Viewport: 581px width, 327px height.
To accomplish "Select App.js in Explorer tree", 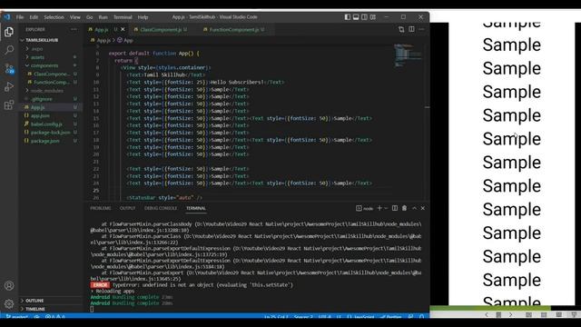I will point(51,107).
